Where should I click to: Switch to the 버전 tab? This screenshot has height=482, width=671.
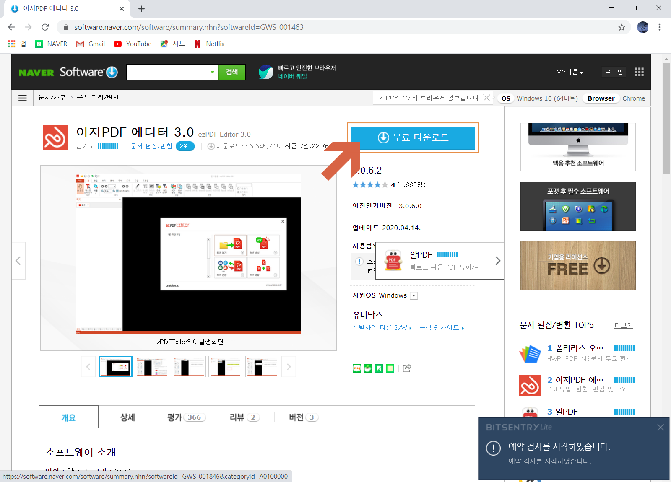click(304, 417)
